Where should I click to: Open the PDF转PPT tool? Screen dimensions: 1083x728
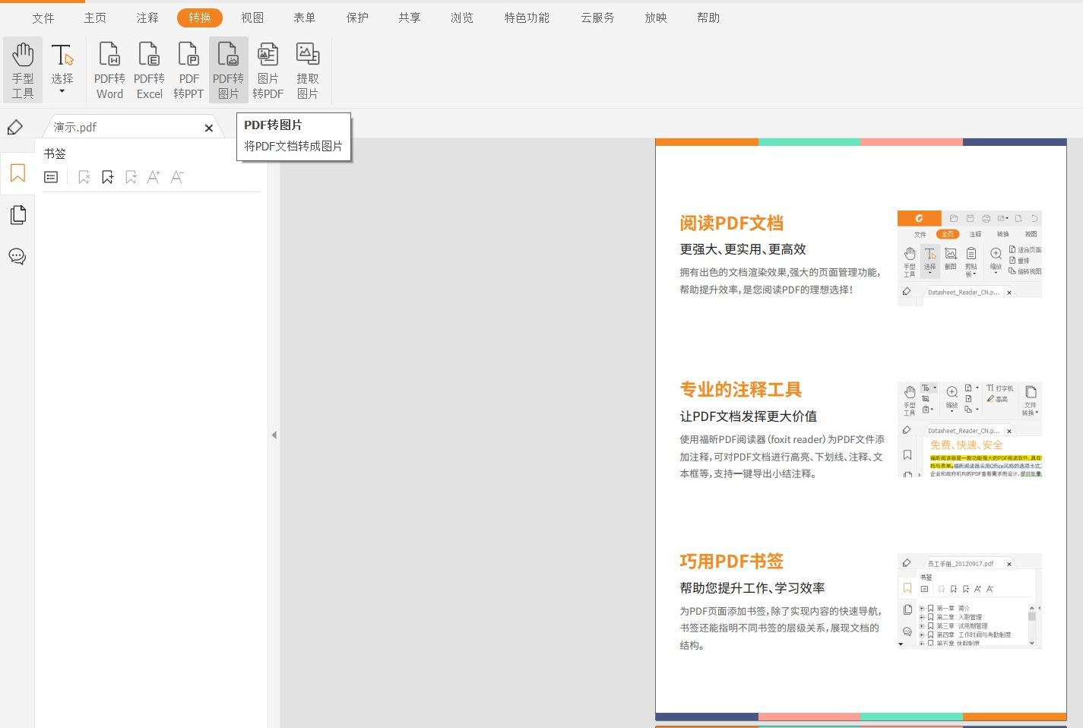188,68
